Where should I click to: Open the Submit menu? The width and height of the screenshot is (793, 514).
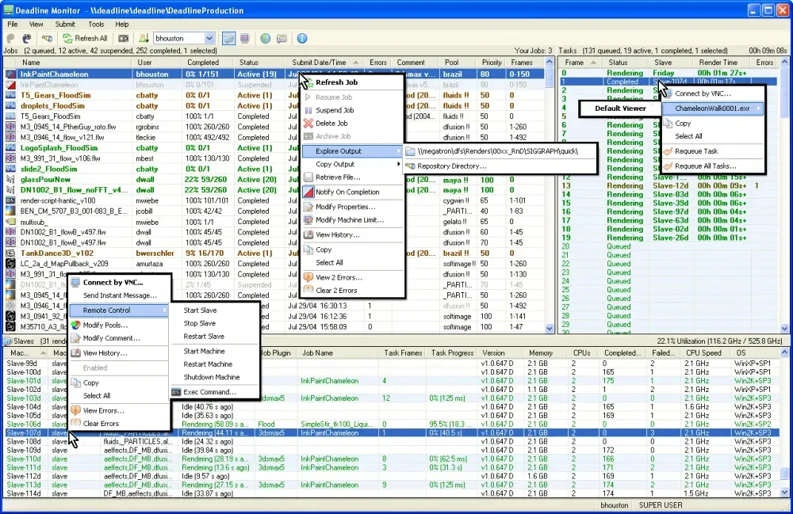pos(65,24)
